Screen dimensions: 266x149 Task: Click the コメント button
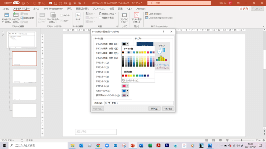257,9
